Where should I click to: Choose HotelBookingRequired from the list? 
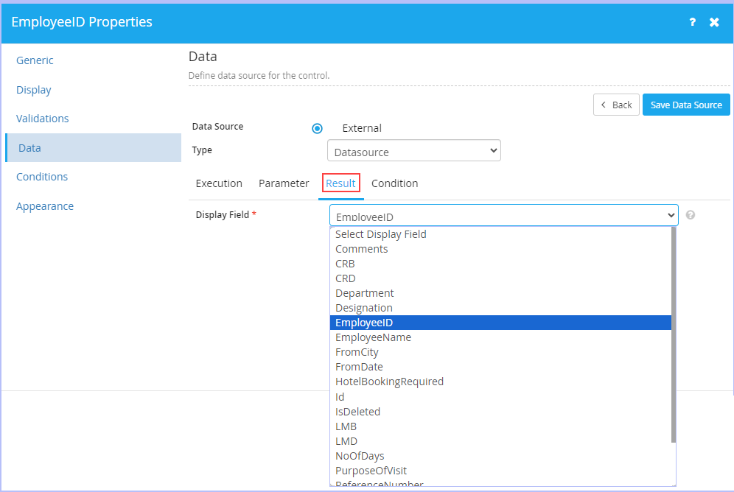500,382
